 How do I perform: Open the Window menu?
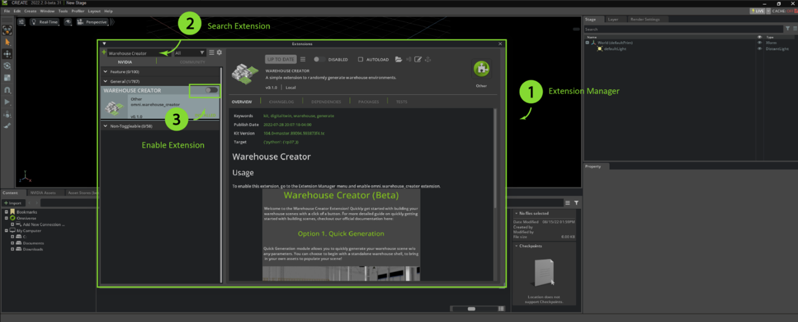pyautogui.click(x=47, y=11)
